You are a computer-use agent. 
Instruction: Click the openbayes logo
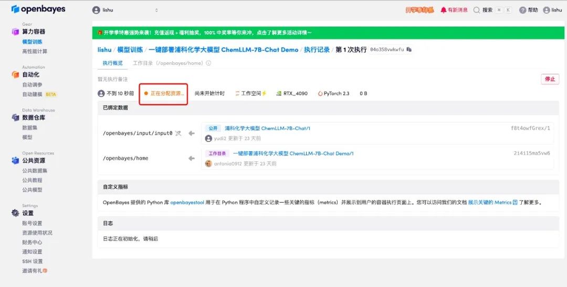click(38, 9)
